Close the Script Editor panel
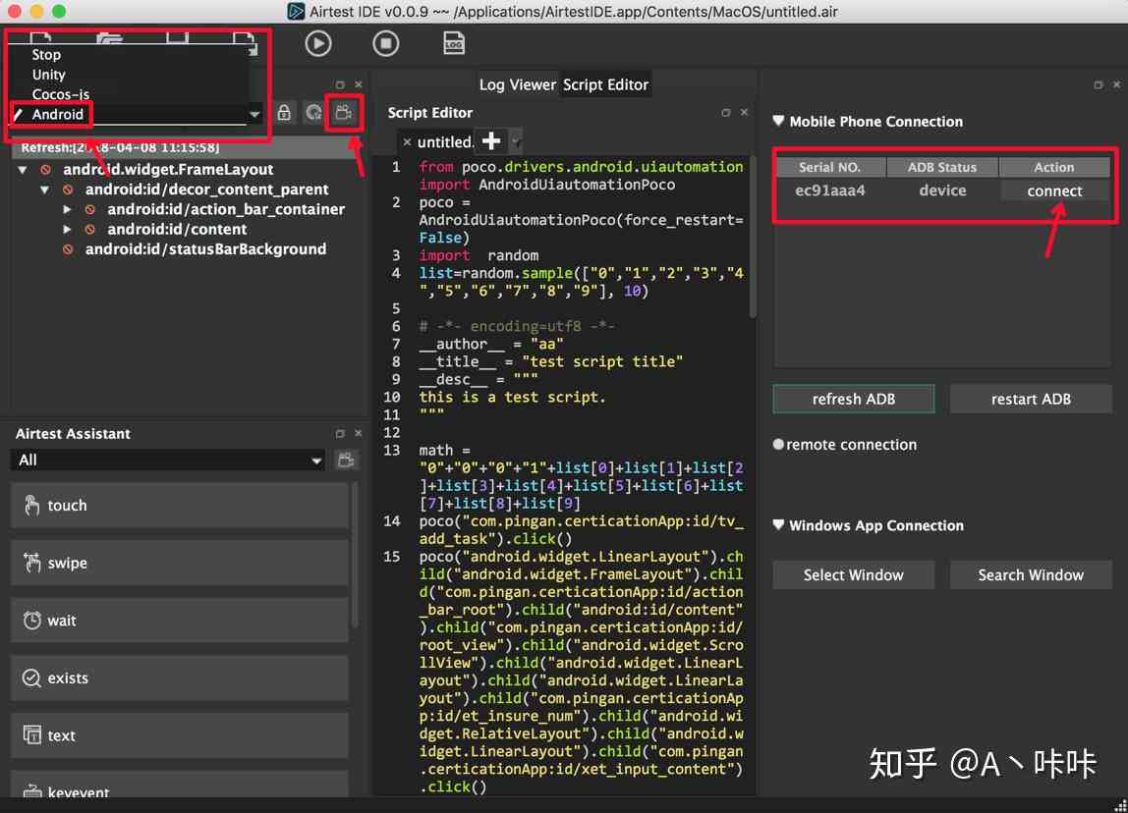This screenshot has width=1128, height=813. [x=744, y=113]
